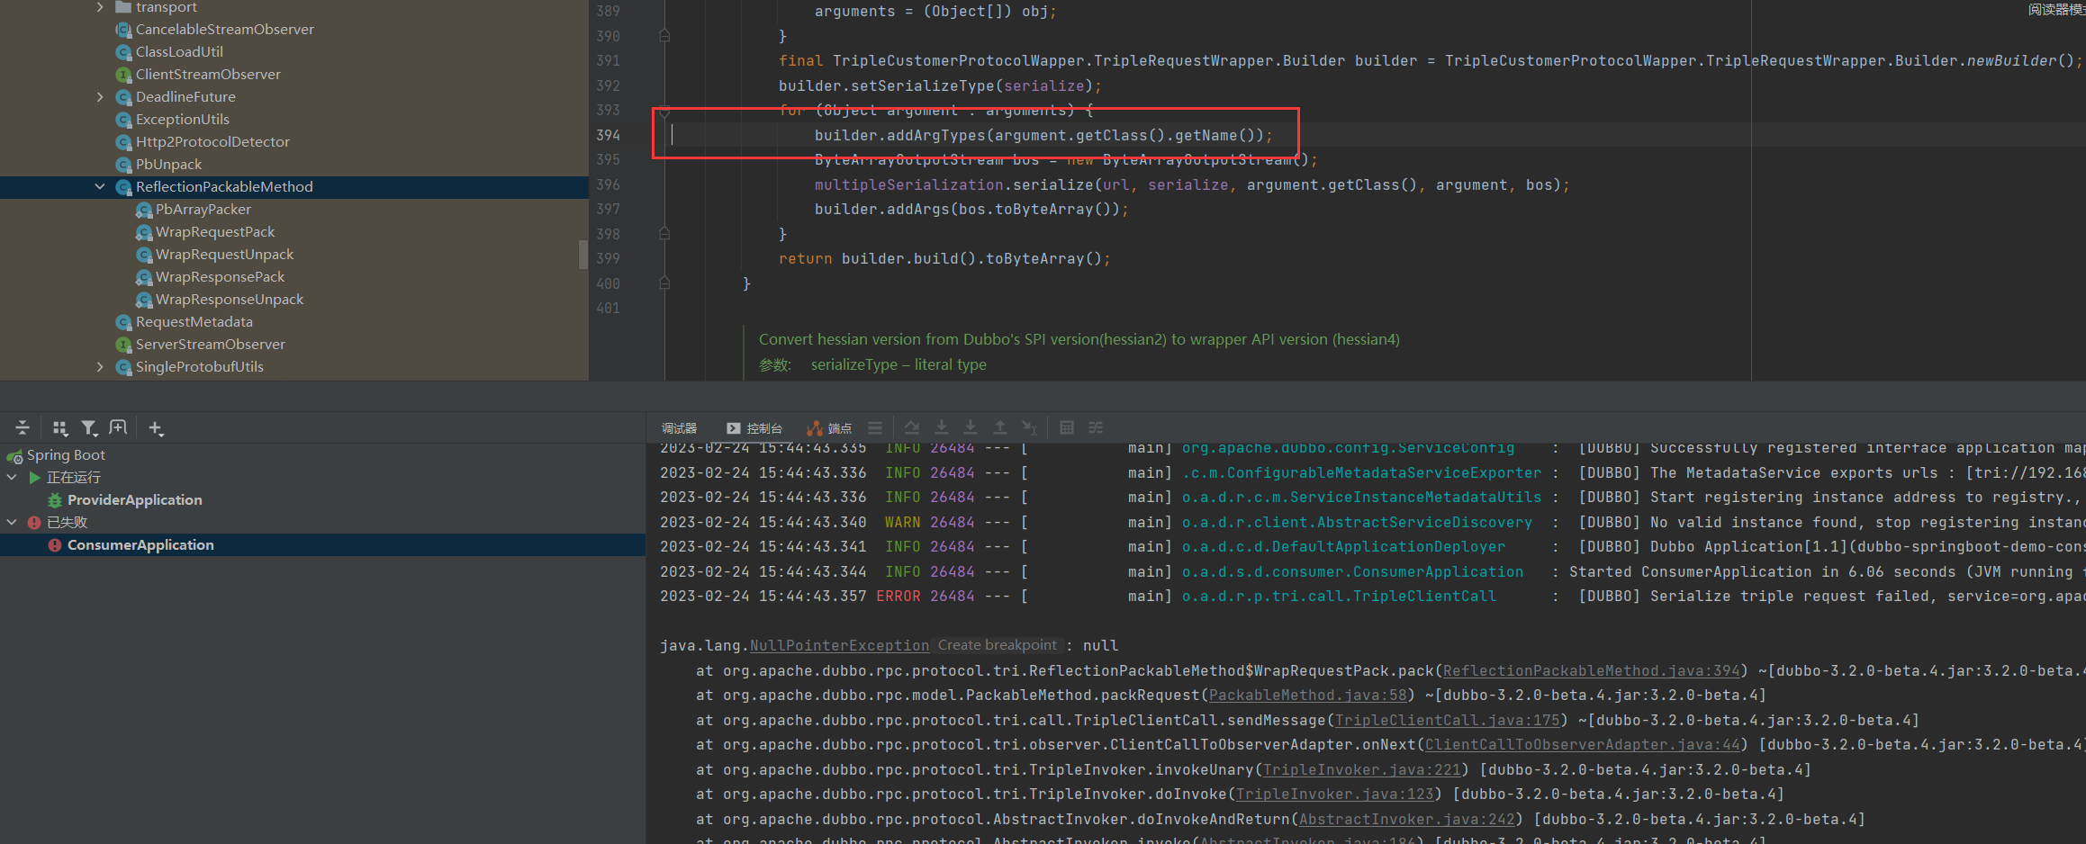
Task: Click the Trace Current Stream Chain icon
Action: point(1096,428)
